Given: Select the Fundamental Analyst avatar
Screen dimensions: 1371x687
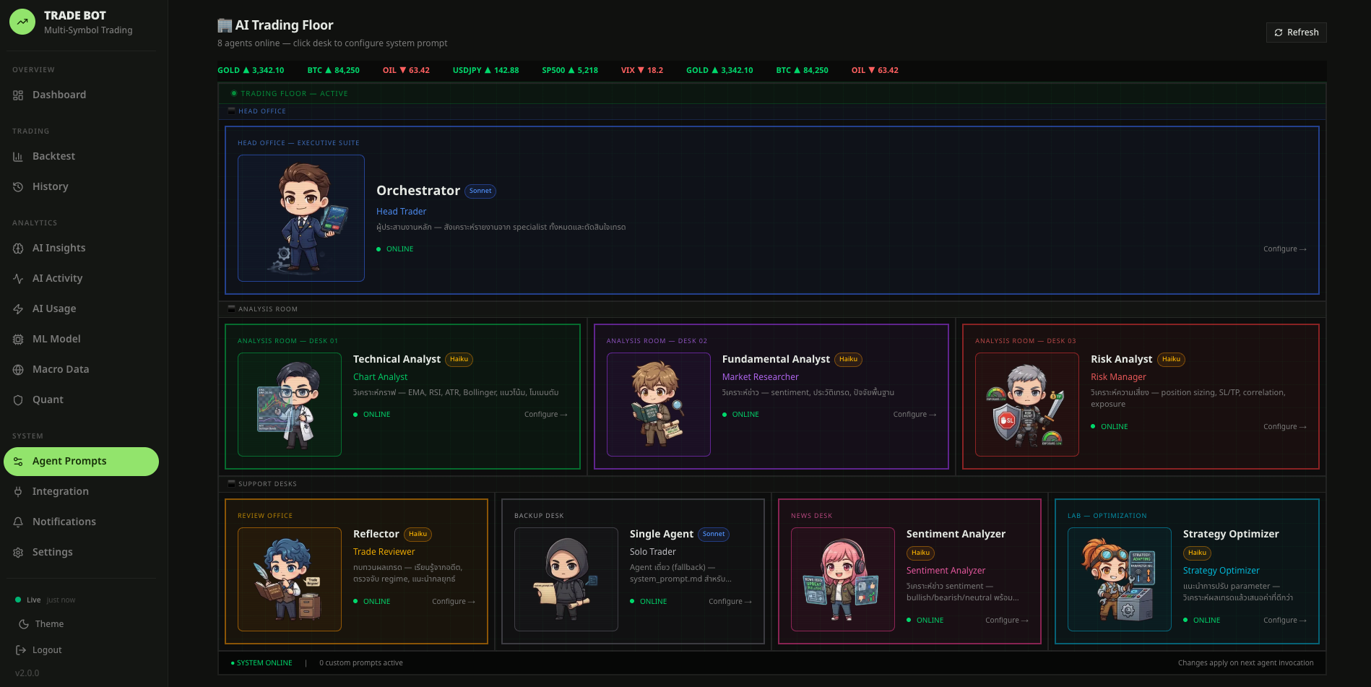Looking at the screenshot, I should coord(659,405).
